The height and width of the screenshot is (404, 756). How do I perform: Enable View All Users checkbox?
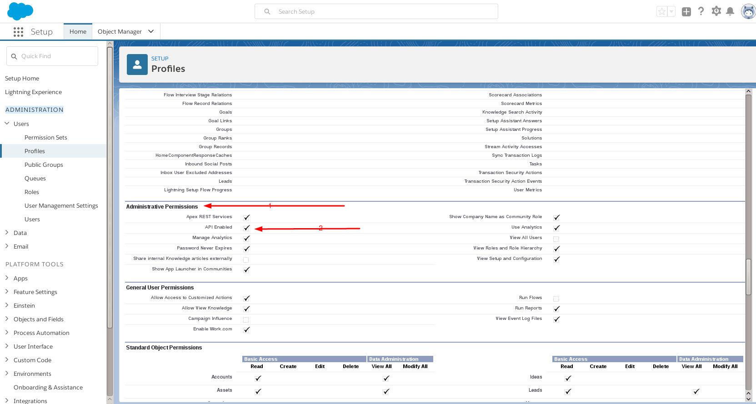pyautogui.click(x=556, y=239)
